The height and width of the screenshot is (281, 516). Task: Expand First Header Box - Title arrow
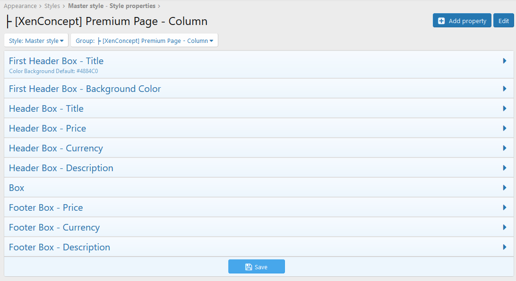(x=505, y=61)
